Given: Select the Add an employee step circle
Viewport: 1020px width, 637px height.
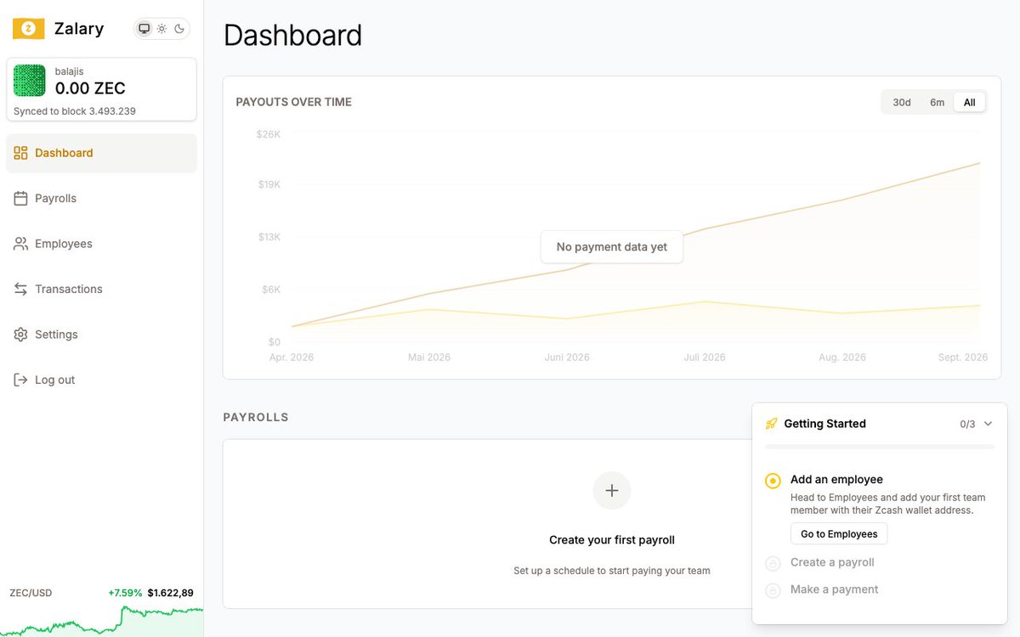Looking at the screenshot, I should (773, 481).
